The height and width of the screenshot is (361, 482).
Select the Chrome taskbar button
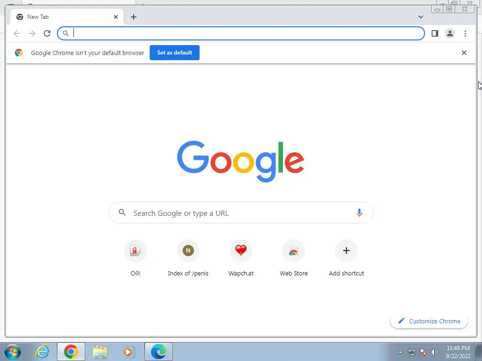point(71,352)
